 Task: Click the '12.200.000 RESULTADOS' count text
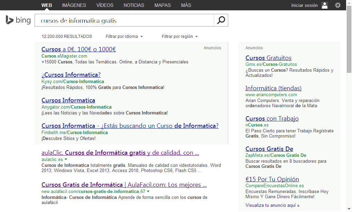pyautogui.click(x=67, y=37)
